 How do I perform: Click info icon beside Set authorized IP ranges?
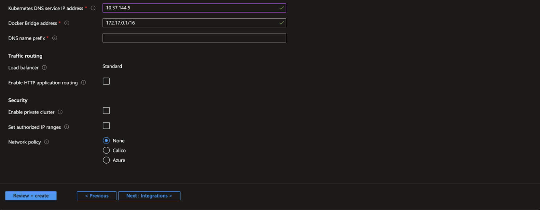pos(67,127)
